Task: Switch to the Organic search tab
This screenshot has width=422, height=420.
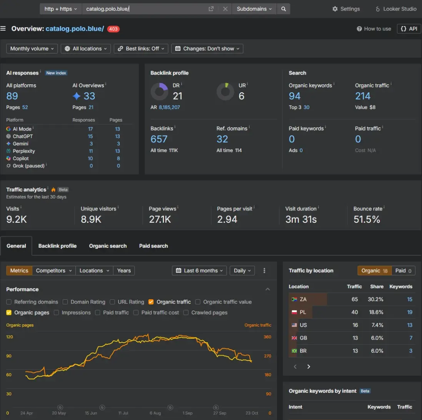Action: [x=108, y=246]
